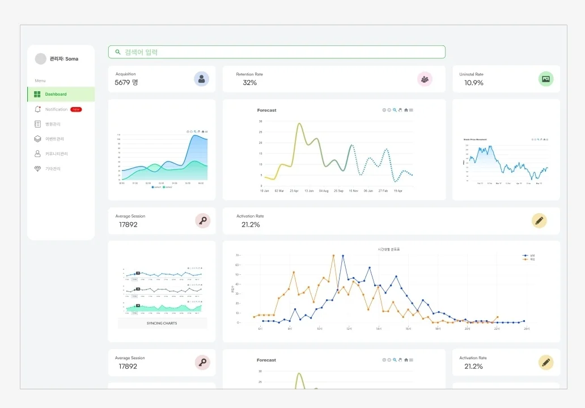Click the diamond icon beside 기타관리

coord(37,168)
